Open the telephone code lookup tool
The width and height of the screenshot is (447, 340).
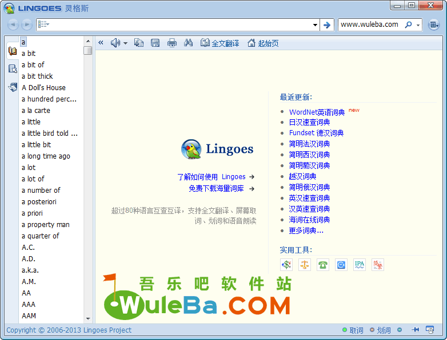pos(323,265)
